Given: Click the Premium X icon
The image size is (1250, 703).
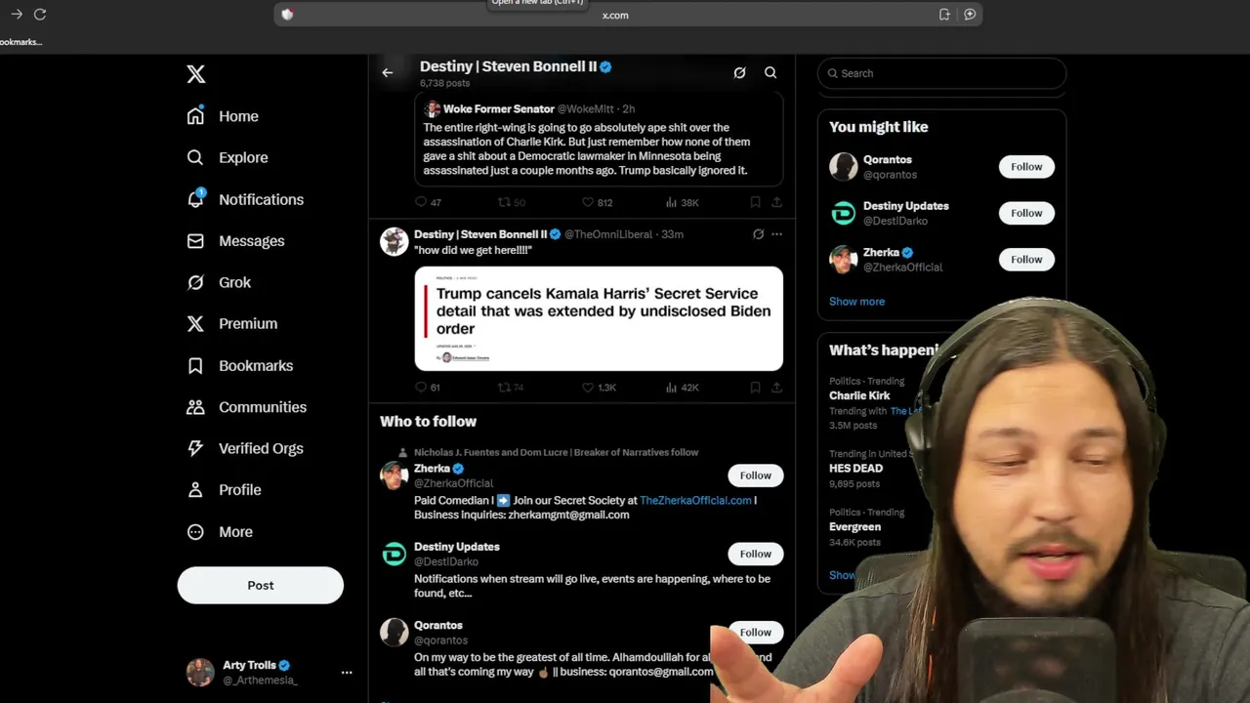Looking at the screenshot, I should 195,323.
